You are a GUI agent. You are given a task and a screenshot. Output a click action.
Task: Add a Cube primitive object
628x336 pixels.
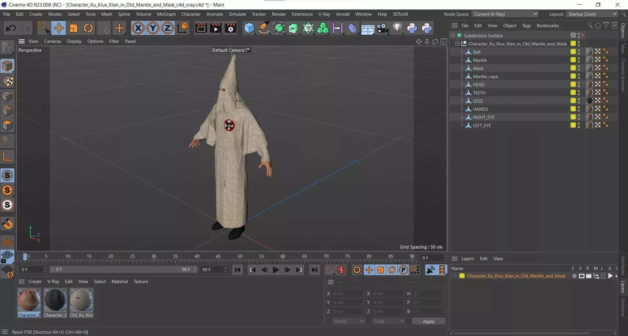[249, 28]
